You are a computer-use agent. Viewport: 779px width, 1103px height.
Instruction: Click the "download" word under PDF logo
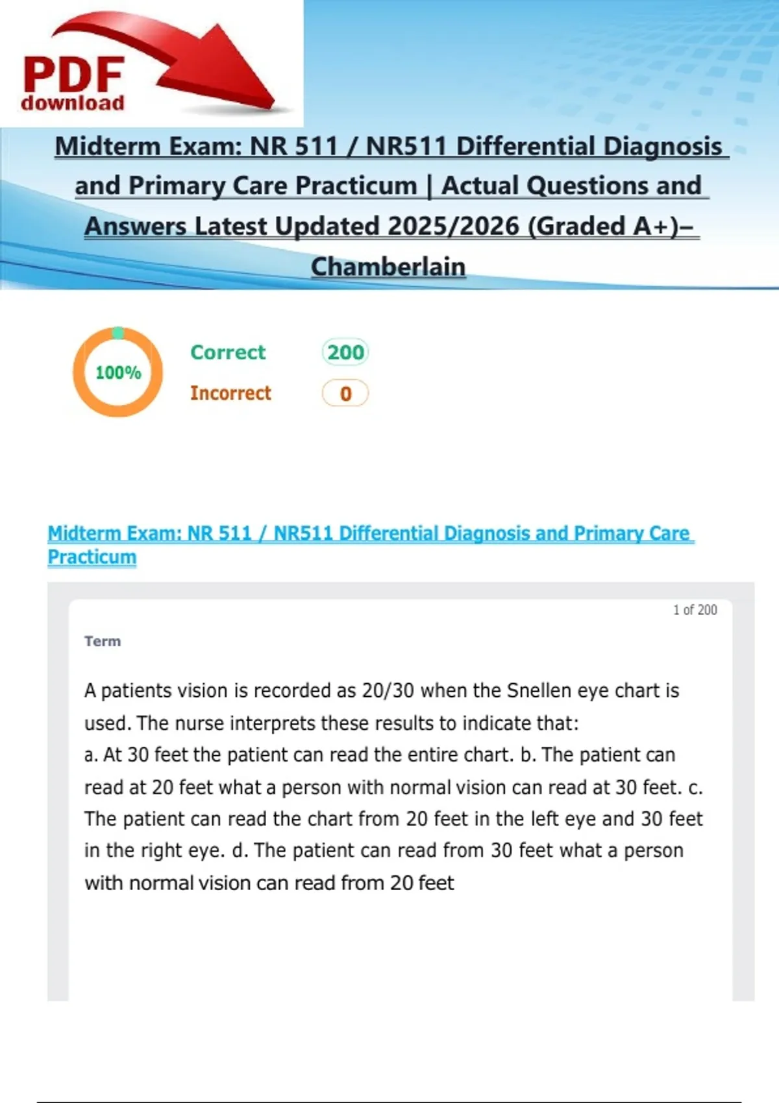click(73, 103)
